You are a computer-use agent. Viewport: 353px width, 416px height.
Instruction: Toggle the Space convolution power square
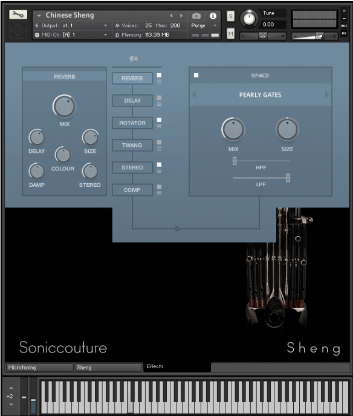196,76
